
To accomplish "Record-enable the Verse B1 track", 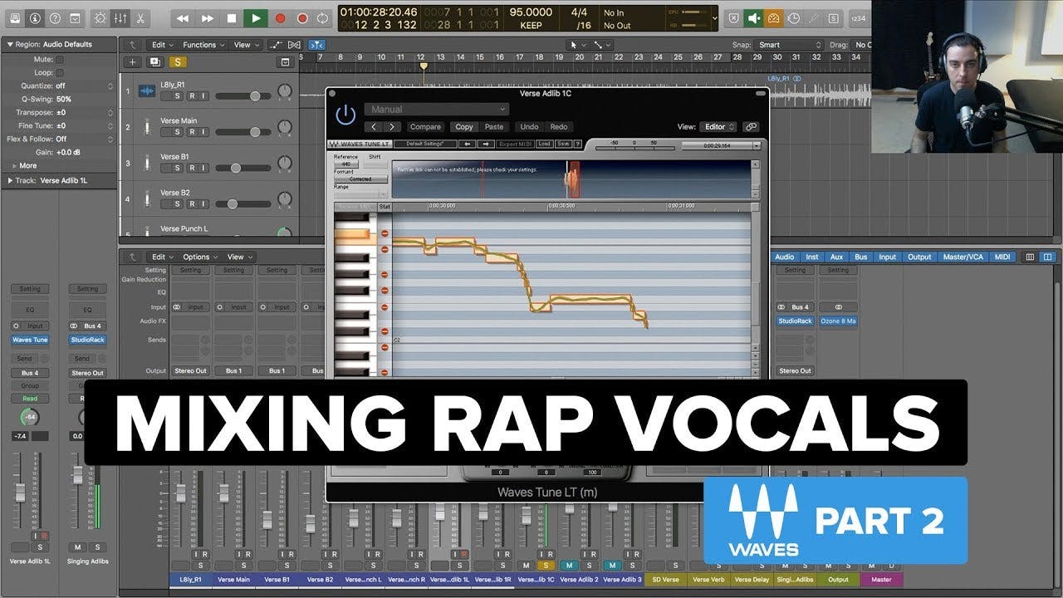I will coord(193,168).
